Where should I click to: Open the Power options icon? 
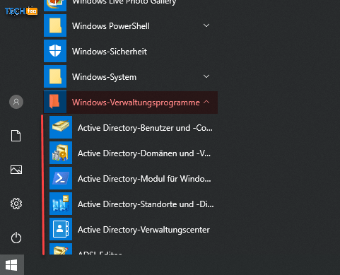click(x=16, y=238)
